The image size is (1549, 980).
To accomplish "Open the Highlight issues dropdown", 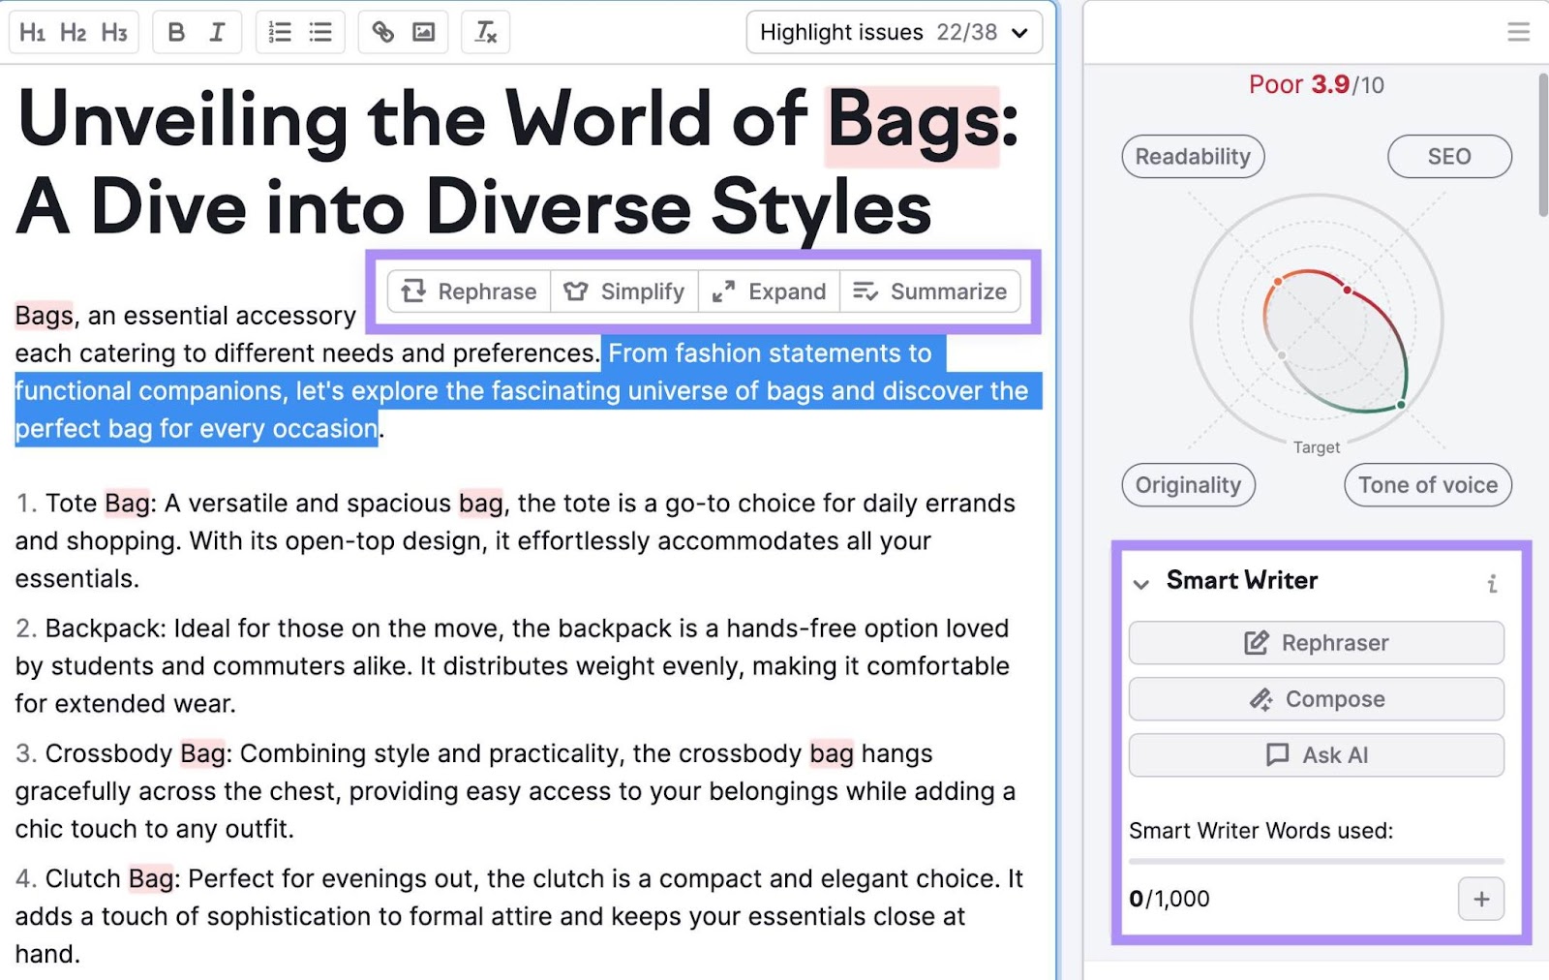I will pos(893,32).
